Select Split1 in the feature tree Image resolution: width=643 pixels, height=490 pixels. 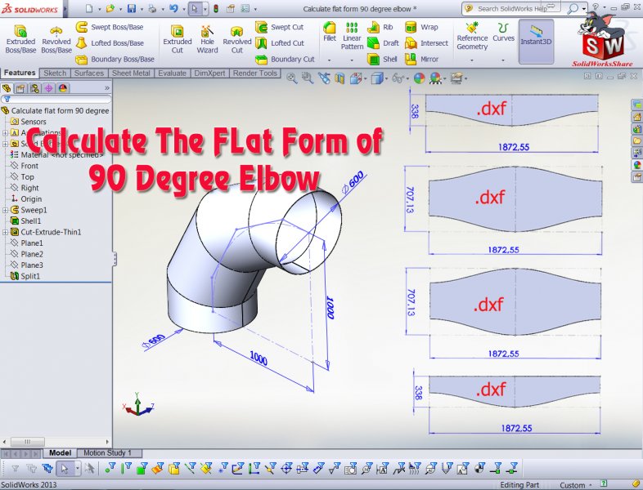tap(25, 276)
